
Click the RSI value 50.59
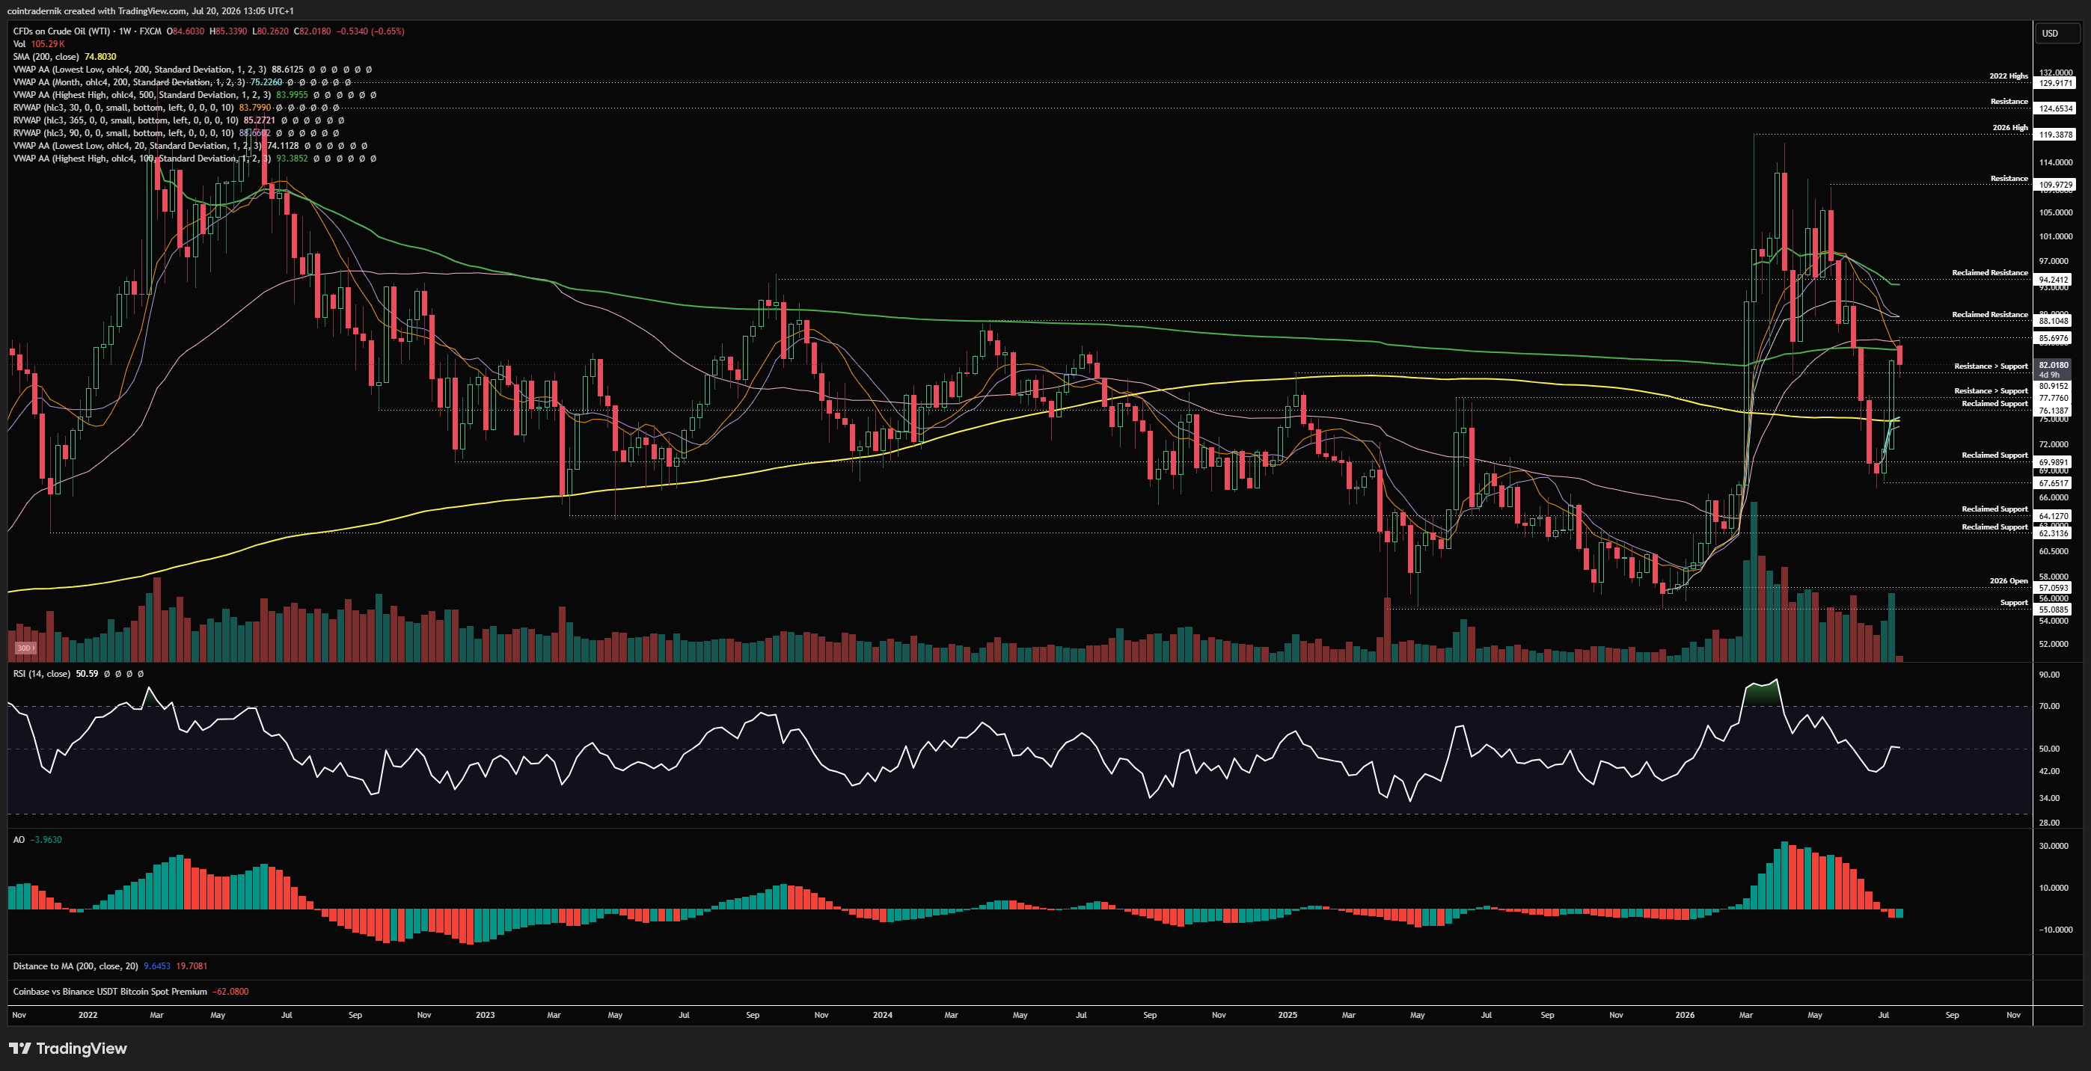tap(87, 673)
